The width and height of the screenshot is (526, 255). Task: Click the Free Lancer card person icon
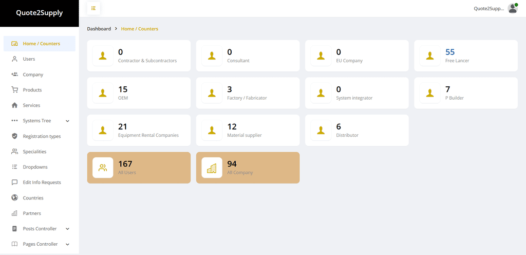pyautogui.click(x=430, y=56)
